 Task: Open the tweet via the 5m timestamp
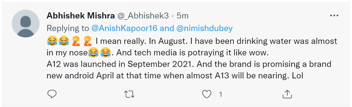(182, 16)
